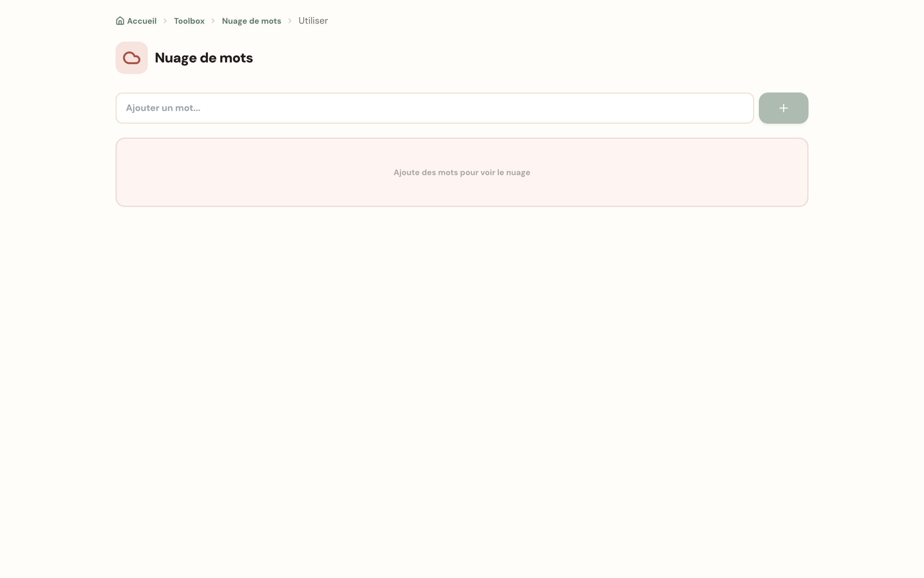Open the Toolbox breadcrumb link
The height and width of the screenshot is (578, 924).
tap(189, 21)
